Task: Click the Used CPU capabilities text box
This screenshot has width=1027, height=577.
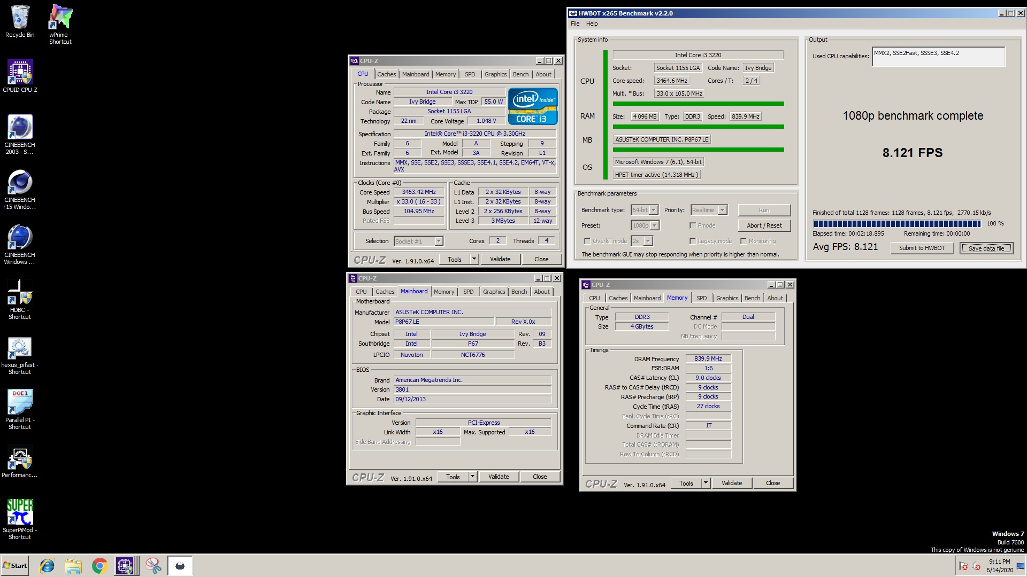Action: pyautogui.click(x=938, y=57)
